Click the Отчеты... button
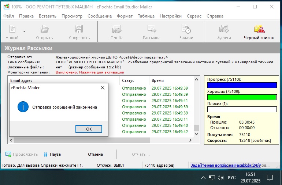 (x=141, y=154)
